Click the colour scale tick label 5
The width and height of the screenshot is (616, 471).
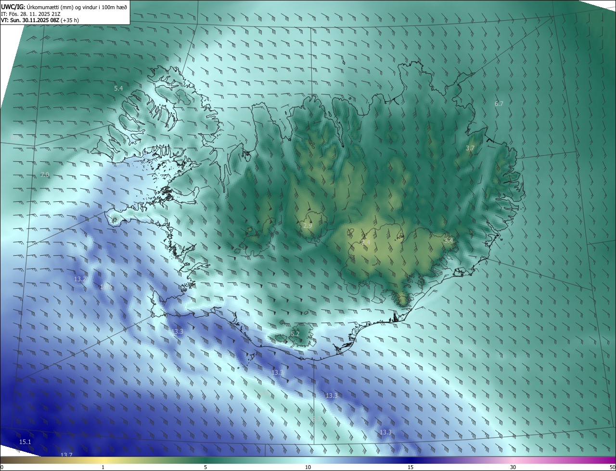tap(205, 467)
